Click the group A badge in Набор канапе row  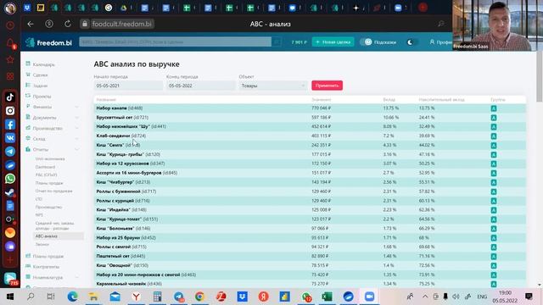point(494,108)
